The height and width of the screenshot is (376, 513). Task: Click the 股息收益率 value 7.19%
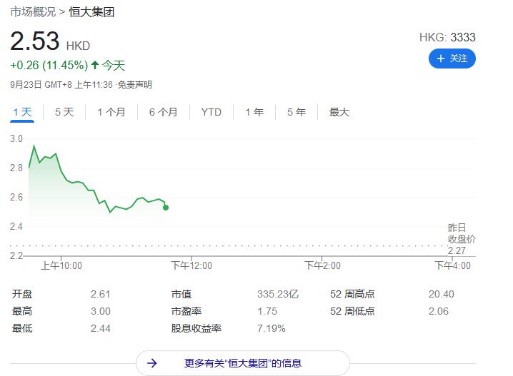(x=272, y=328)
